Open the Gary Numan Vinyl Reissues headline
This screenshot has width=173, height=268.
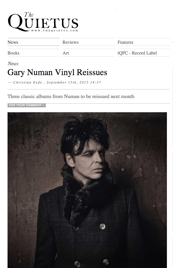pos(57,72)
